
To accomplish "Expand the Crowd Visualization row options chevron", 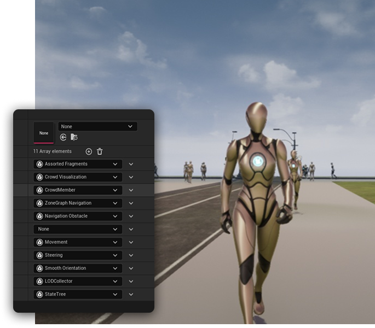I will point(131,177).
